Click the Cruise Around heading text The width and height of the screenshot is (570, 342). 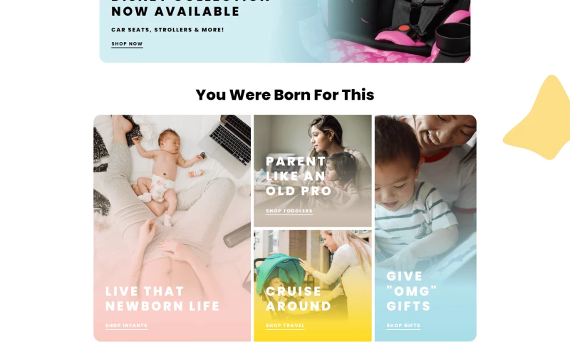299,299
